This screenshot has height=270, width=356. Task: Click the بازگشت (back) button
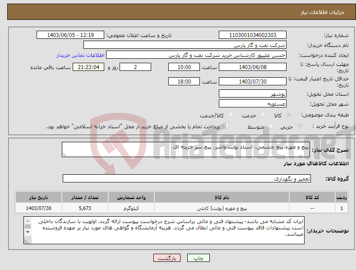pyautogui.click(x=167, y=258)
